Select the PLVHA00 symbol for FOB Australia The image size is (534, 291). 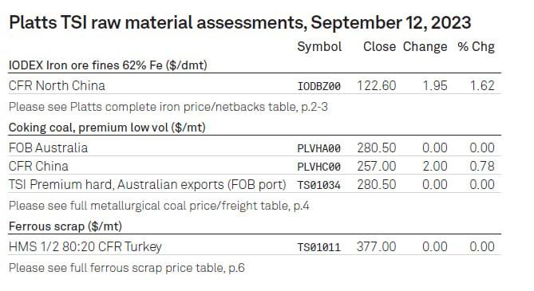click(318, 148)
